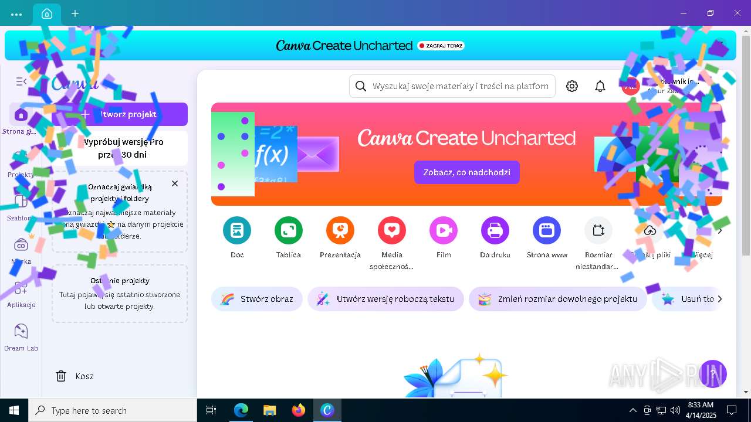Click the user account avatar
The image size is (751, 422).
[x=630, y=86]
